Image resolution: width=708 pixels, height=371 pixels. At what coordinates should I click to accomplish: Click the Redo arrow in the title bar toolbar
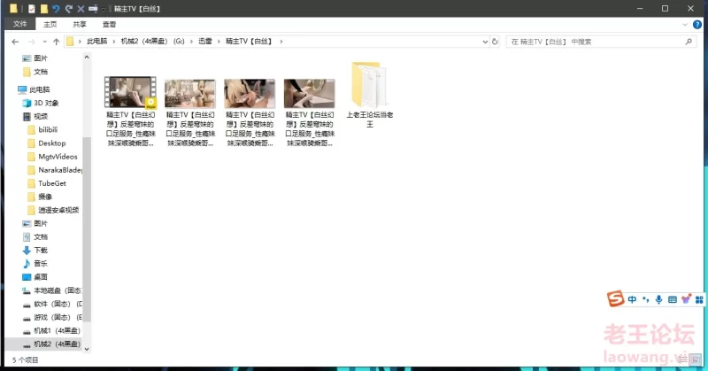[x=69, y=9]
